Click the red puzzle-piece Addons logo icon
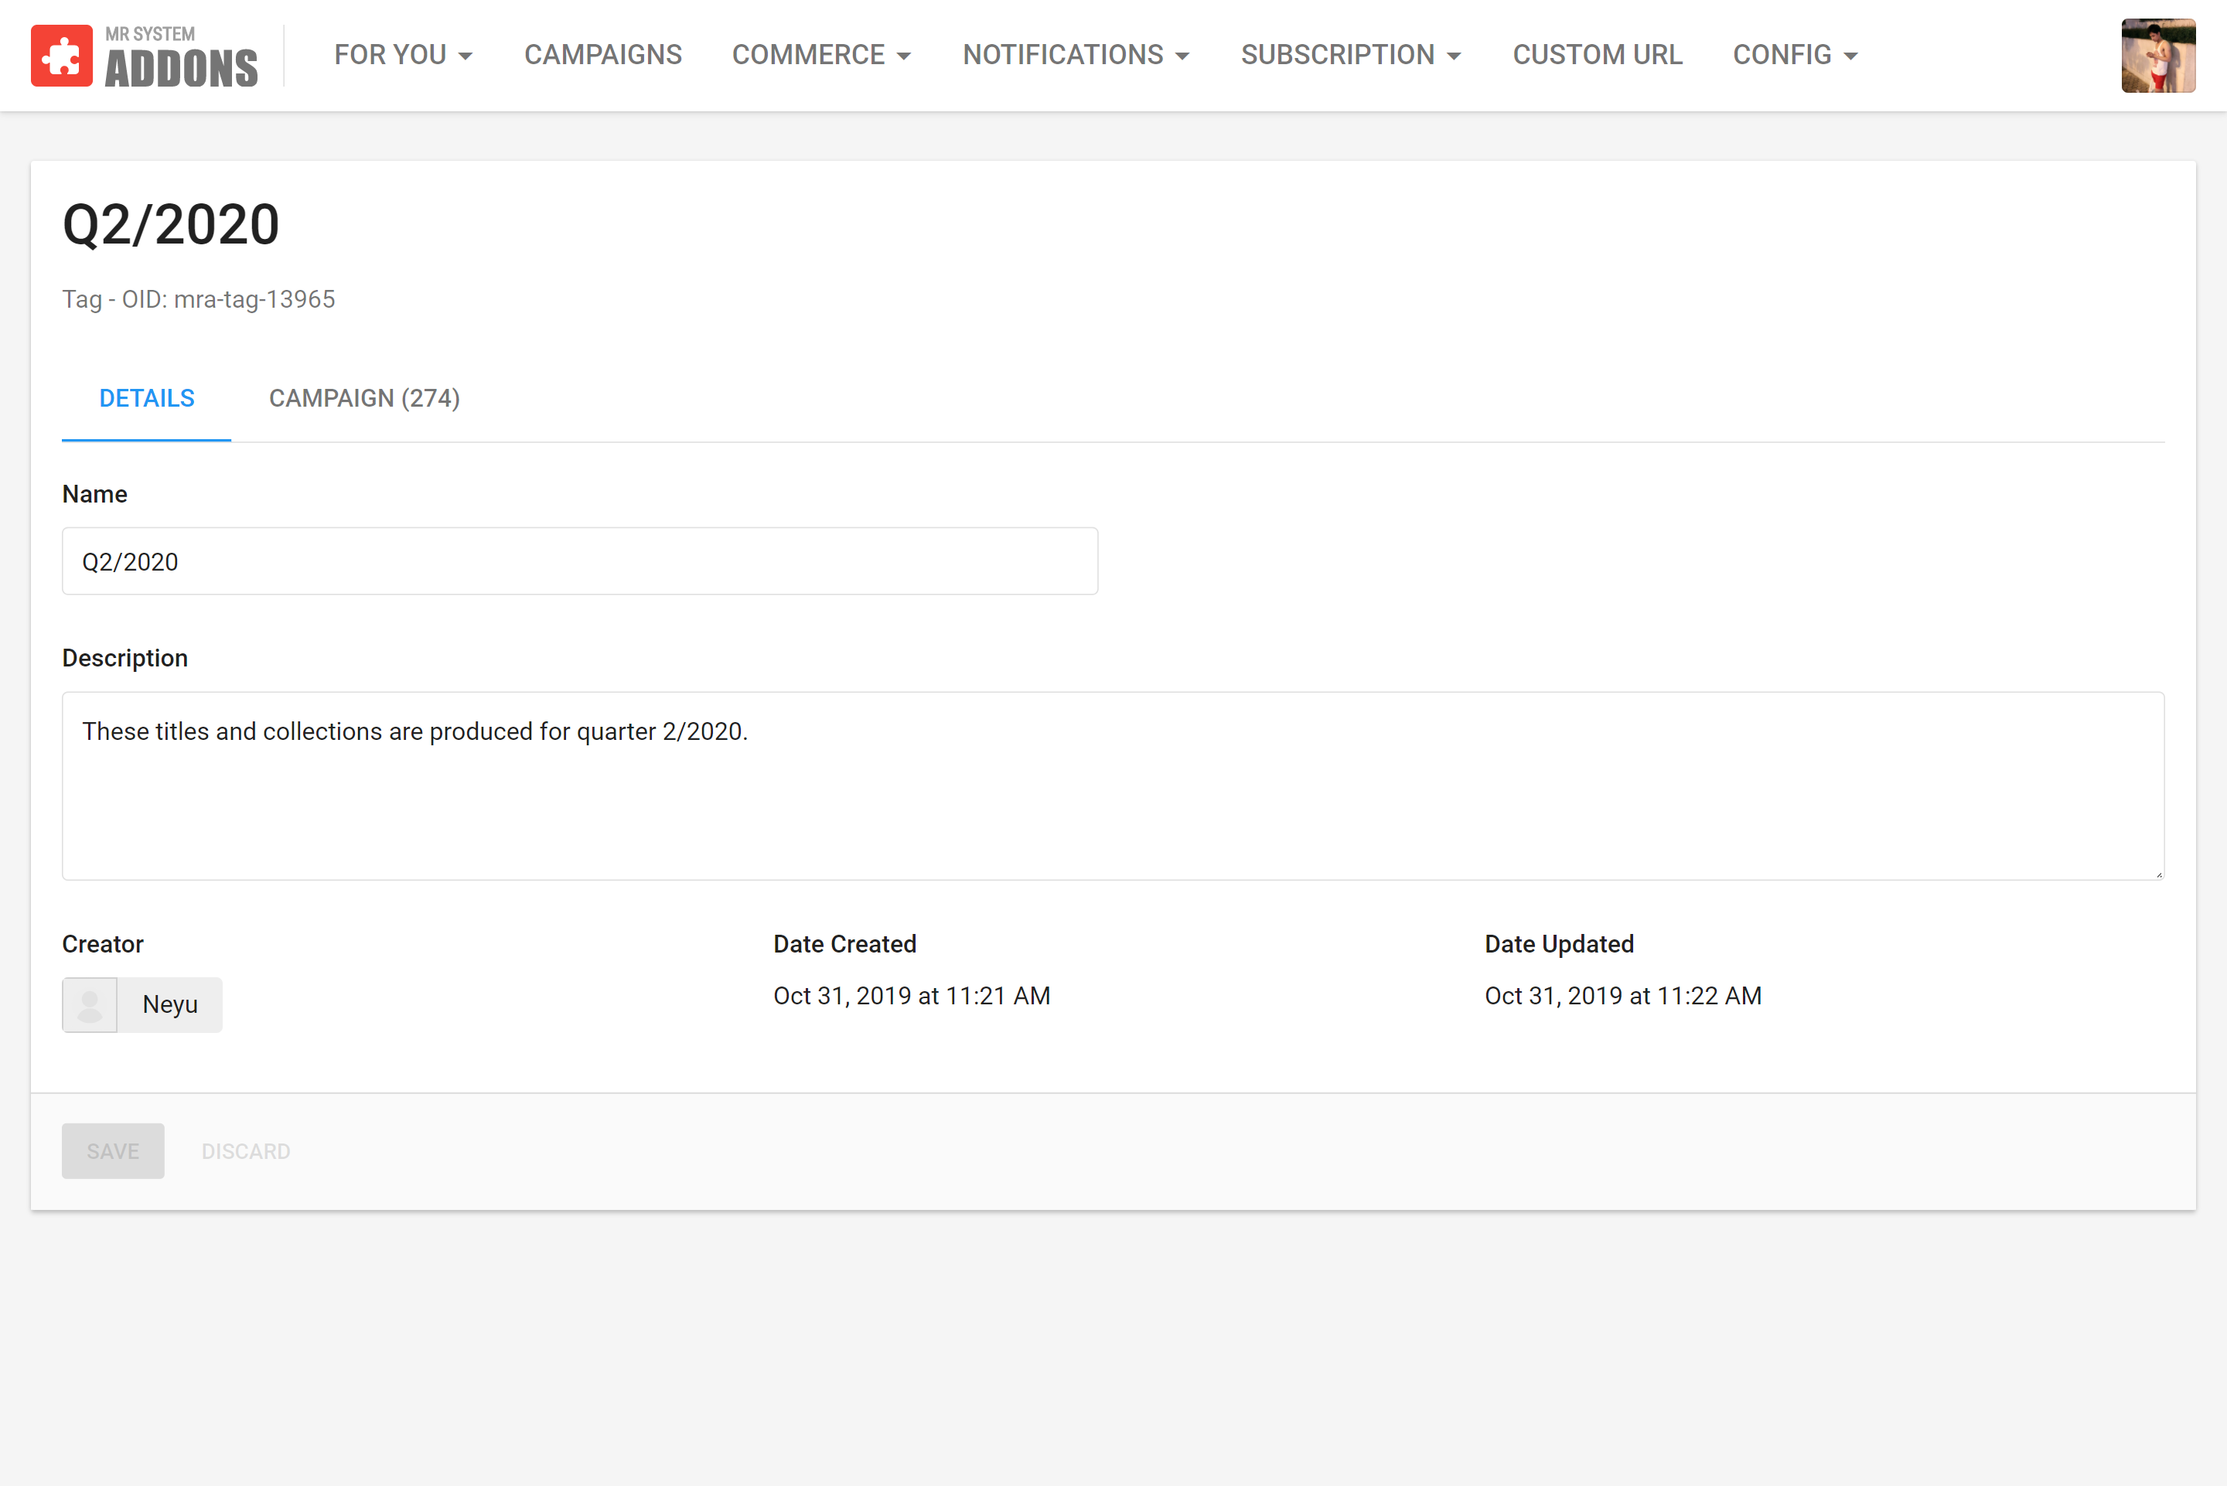The height and width of the screenshot is (1486, 2227). coord(62,56)
